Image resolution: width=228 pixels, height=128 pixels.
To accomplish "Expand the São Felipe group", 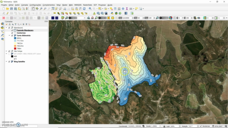I will (x=6, y=51).
